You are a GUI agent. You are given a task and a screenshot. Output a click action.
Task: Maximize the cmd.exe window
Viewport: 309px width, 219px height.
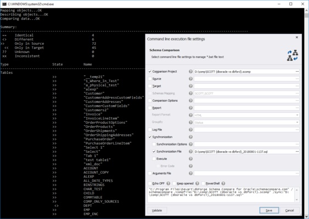coord(291,4)
